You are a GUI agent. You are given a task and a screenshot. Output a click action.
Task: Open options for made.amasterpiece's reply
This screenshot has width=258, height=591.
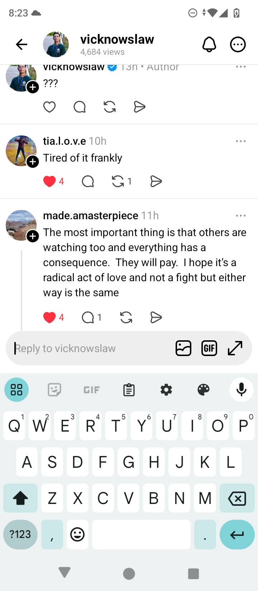tap(241, 216)
